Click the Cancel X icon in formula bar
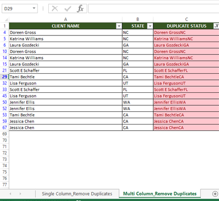The width and height of the screenshot is (219, 201). pos(55,9)
